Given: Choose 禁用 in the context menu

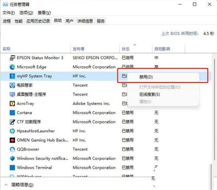Looking at the screenshot, I should pyautogui.click(x=146, y=77).
